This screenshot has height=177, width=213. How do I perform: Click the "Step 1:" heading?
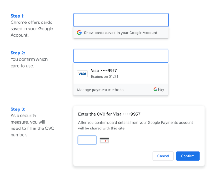point(18,16)
